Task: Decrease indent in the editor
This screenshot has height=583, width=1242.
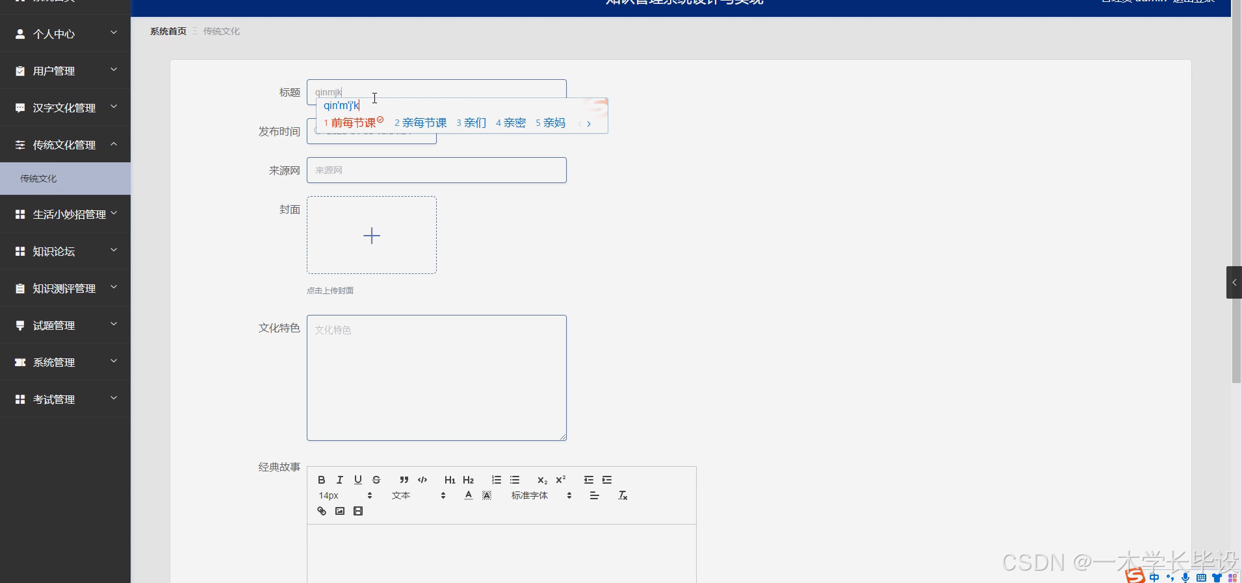Action: pos(589,480)
